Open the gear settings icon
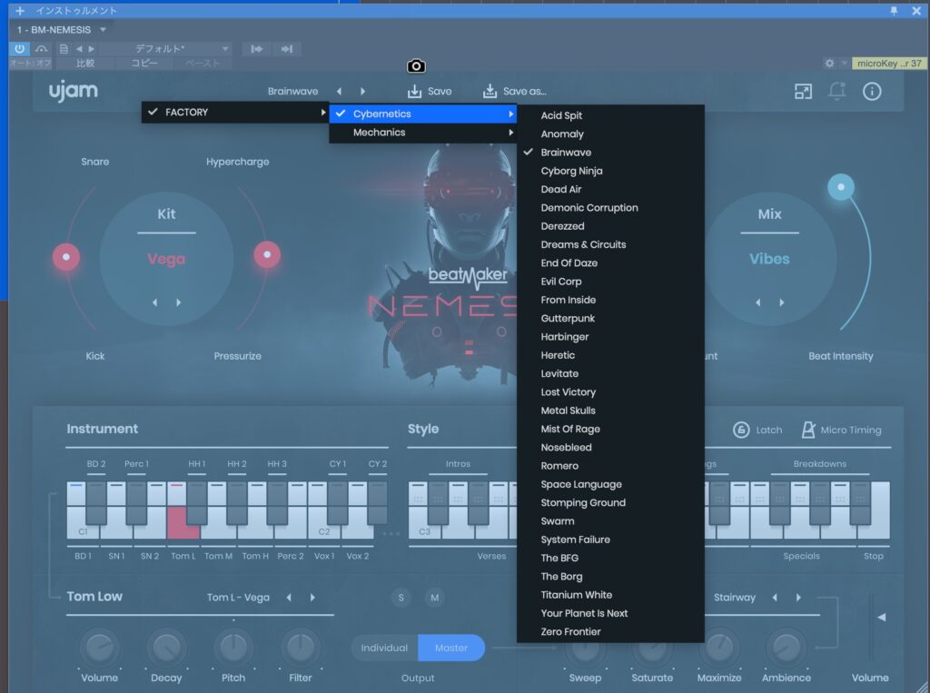The image size is (930, 693). (829, 64)
